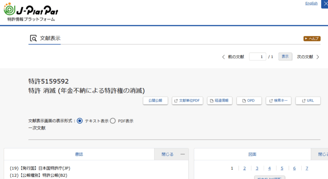Click the document display magnifier icon

pos(33,38)
